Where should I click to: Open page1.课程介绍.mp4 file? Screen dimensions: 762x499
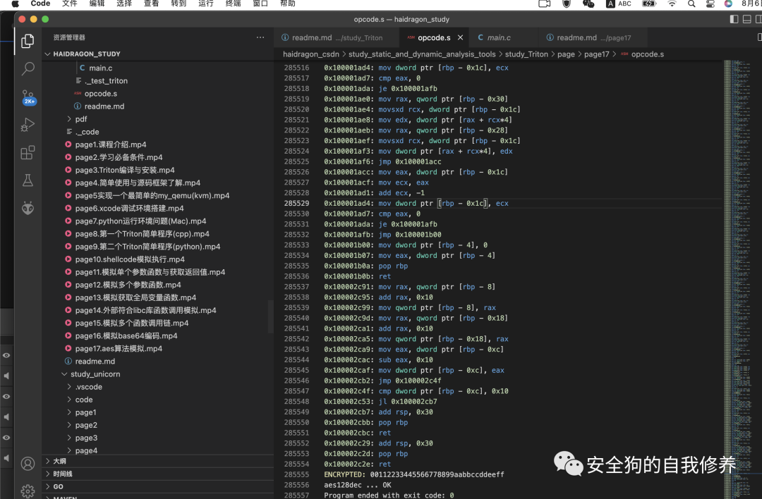[110, 144]
